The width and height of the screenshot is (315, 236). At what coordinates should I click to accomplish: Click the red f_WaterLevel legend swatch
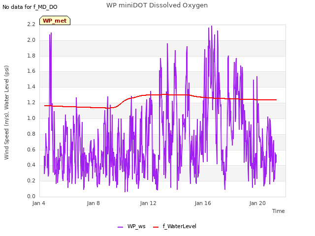(156, 227)
